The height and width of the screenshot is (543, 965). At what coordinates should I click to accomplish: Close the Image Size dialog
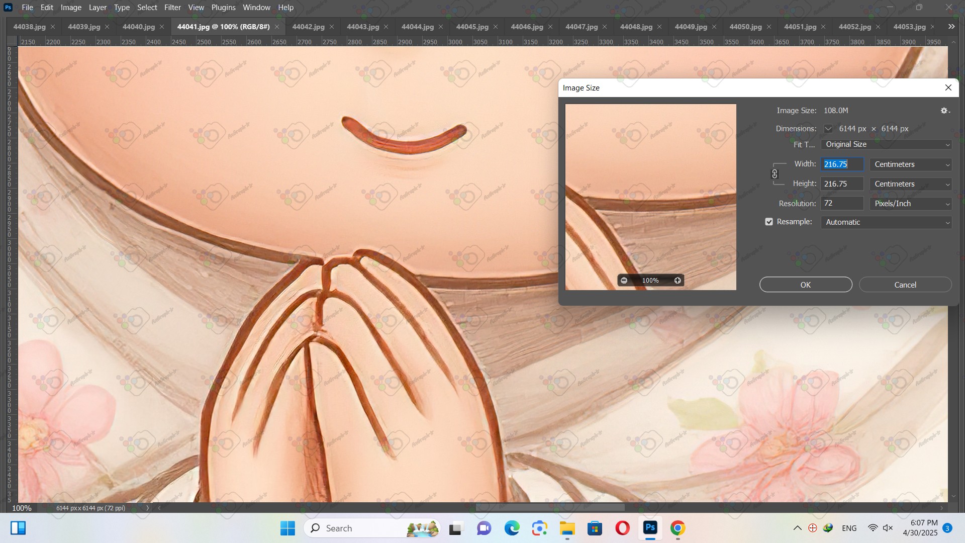tap(948, 87)
